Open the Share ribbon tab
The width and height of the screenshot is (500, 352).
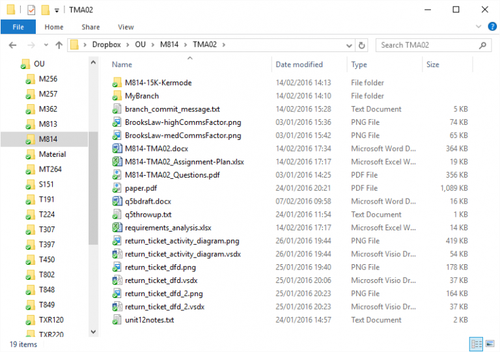click(90, 27)
